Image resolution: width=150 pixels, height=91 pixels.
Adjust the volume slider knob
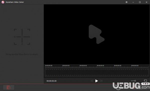pos(135,81)
